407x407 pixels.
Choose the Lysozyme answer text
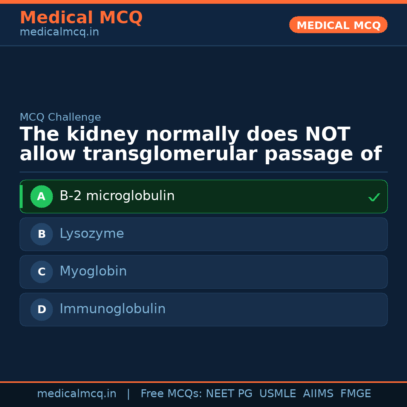tap(92, 234)
